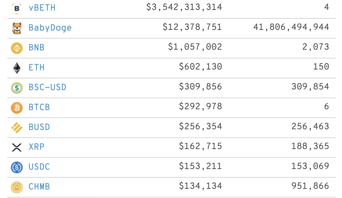Click the black XRP logo icon
342x198 pixels.
17,147
